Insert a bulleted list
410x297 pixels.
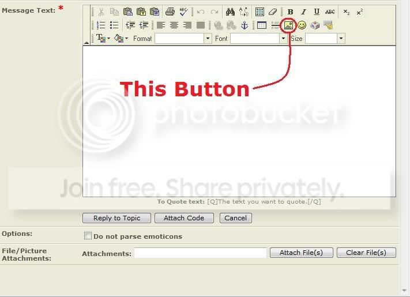click(x=114, y=25)
